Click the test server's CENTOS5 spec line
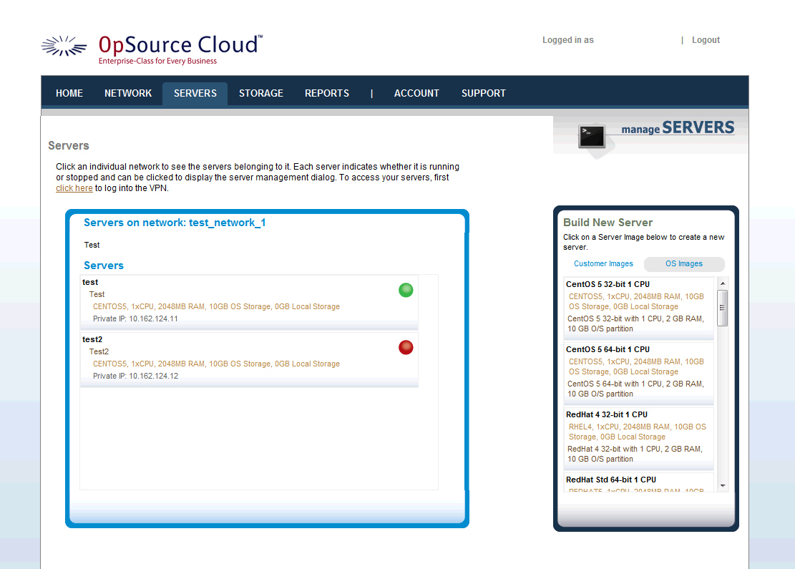Screen dimensions: 795x569 click(x=217, y=307)
